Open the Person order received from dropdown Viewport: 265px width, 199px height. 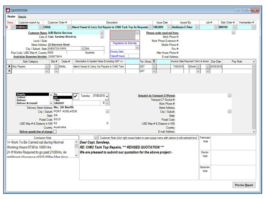pyautogui.click(x=234, y=33)
